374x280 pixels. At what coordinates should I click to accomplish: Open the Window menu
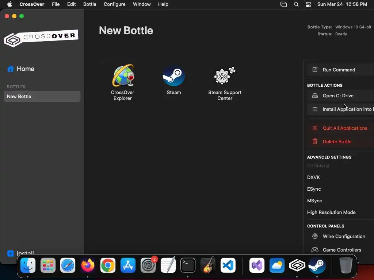[x=142, y=4]
